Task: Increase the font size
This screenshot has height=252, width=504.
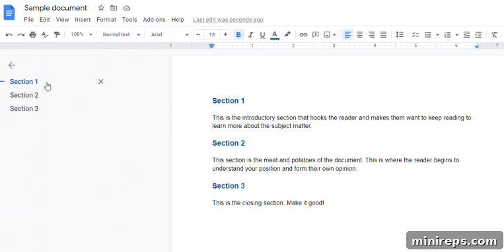Action: 225,34
